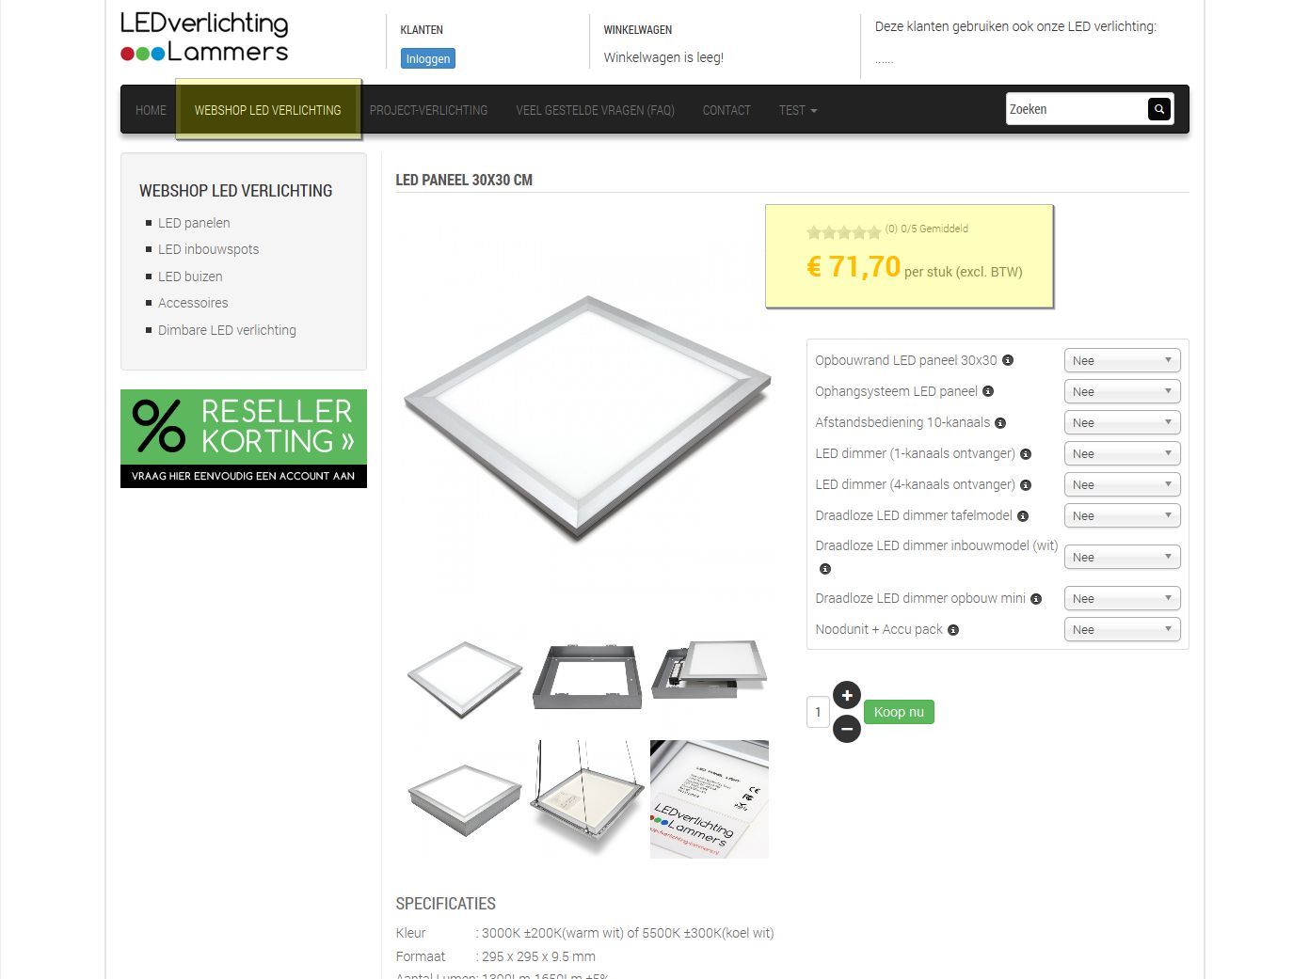Open the Opbouwrand LED paneel 30x30 dropdown

pyautogui.click(x=1122, y=360)
